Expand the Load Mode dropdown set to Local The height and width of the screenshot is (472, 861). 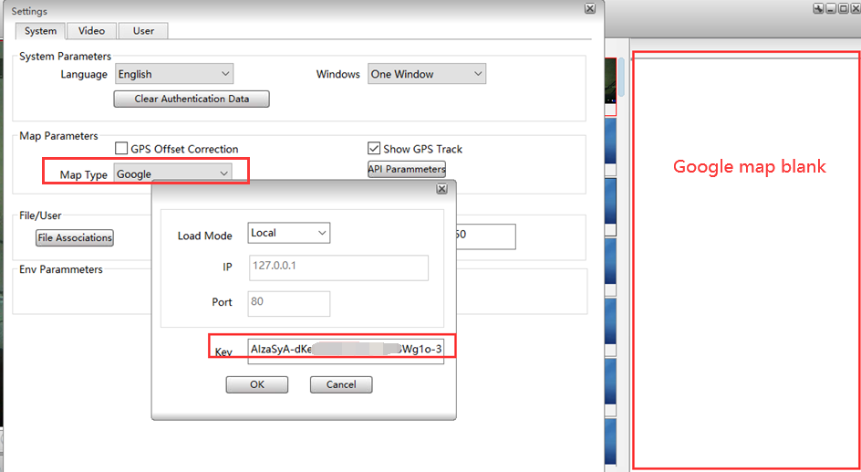pos(289,233)
